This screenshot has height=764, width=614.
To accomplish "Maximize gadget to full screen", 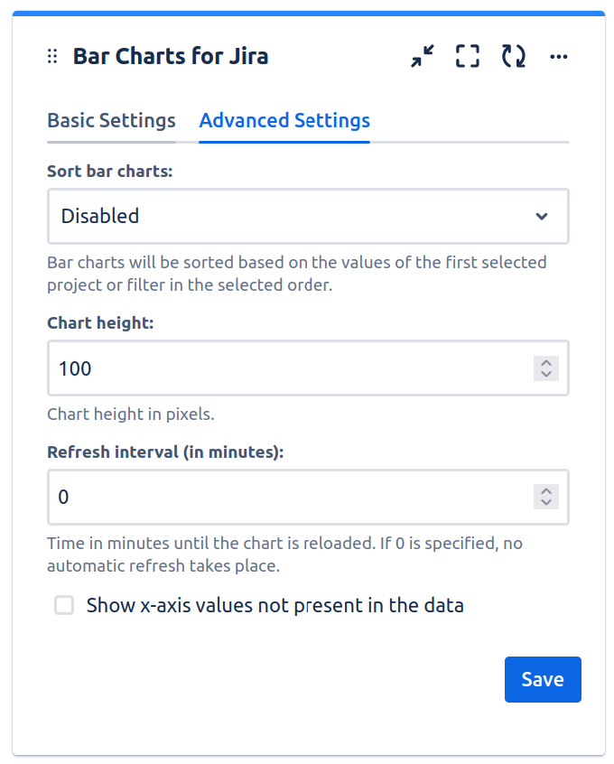I will click(x=467, y=57).
